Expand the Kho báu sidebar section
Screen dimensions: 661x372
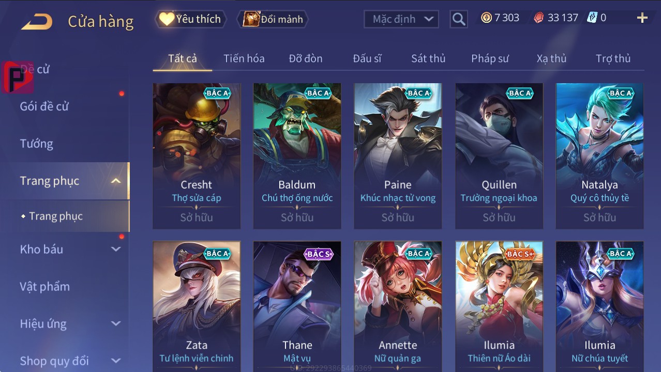coord(116,249)
